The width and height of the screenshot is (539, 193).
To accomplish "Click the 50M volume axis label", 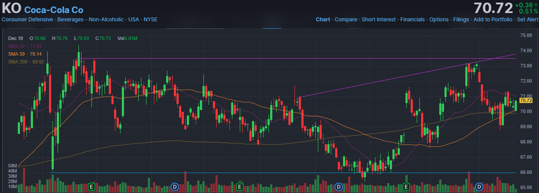I will pos(13,166).
